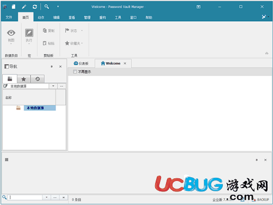Screen dimensions: 273x205
Task: Click the 名称 column header
Action: click(x=29, y=98)
